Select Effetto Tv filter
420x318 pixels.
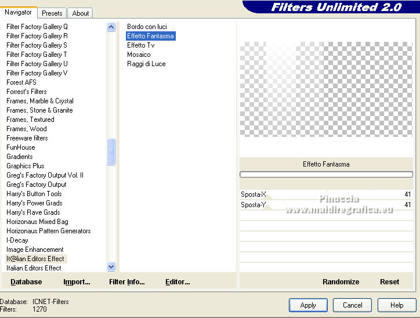(x=140, y=45)
